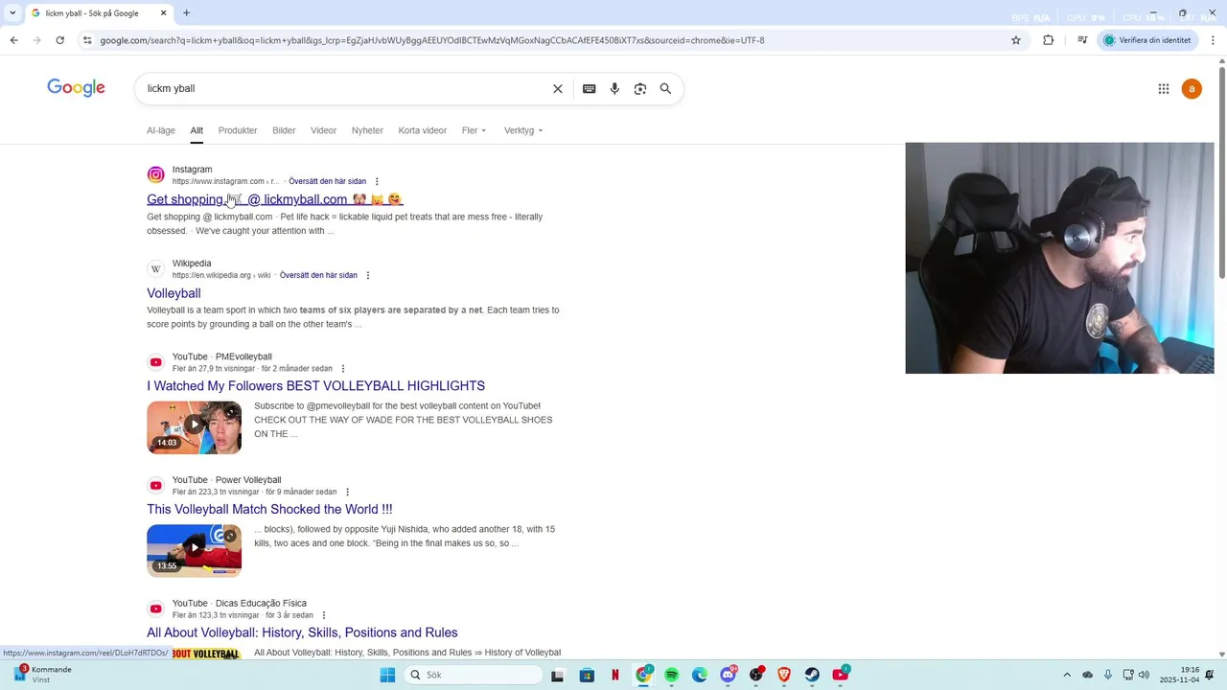Open the 'Kommande Vinst' taskbar widget

[42, 675]
